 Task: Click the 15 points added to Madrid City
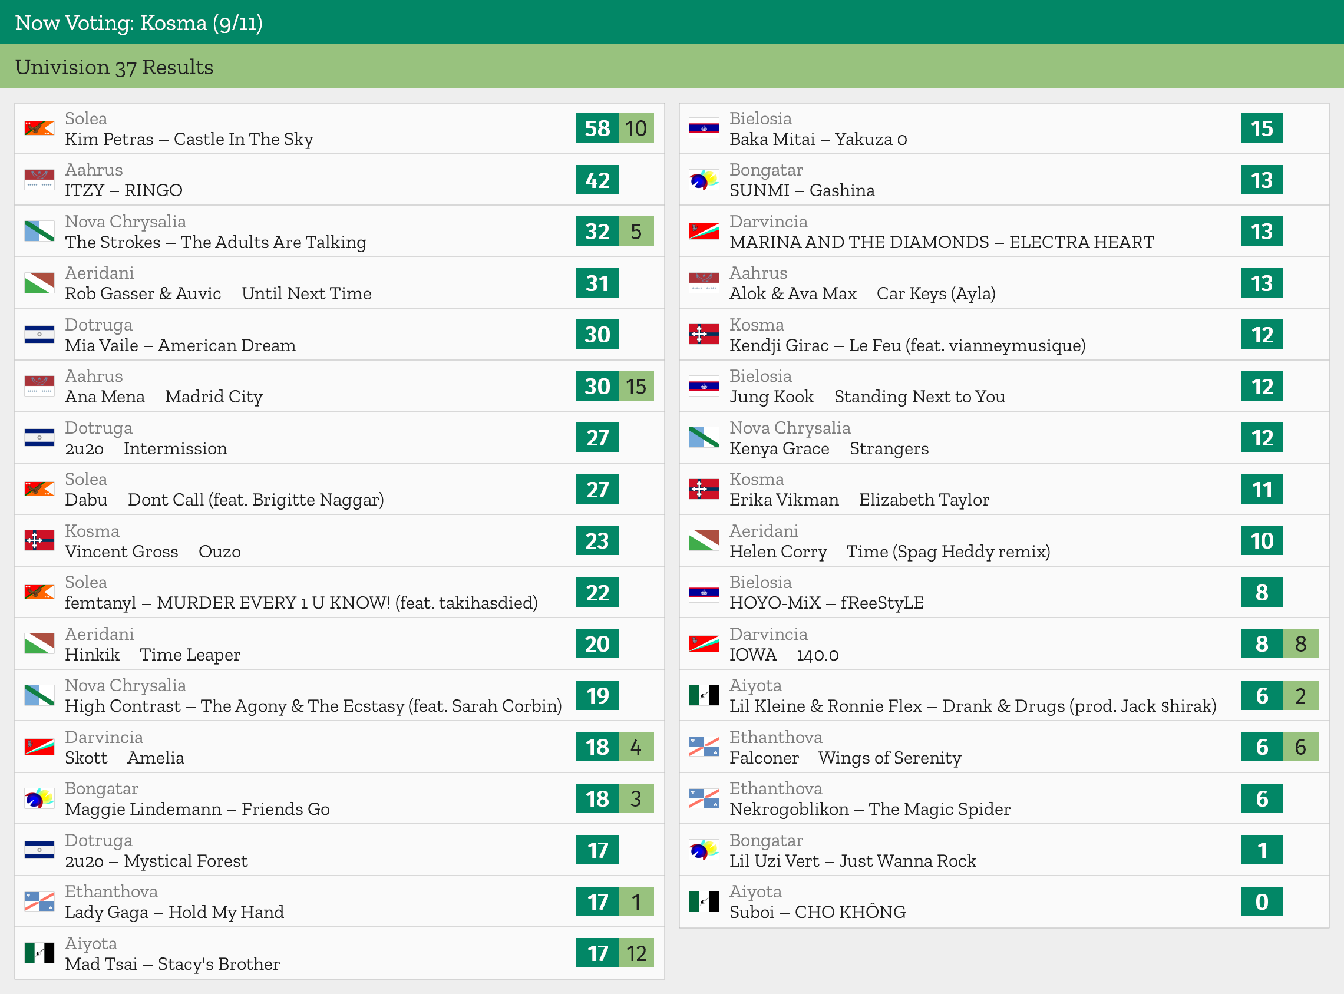tap(636, 386)
